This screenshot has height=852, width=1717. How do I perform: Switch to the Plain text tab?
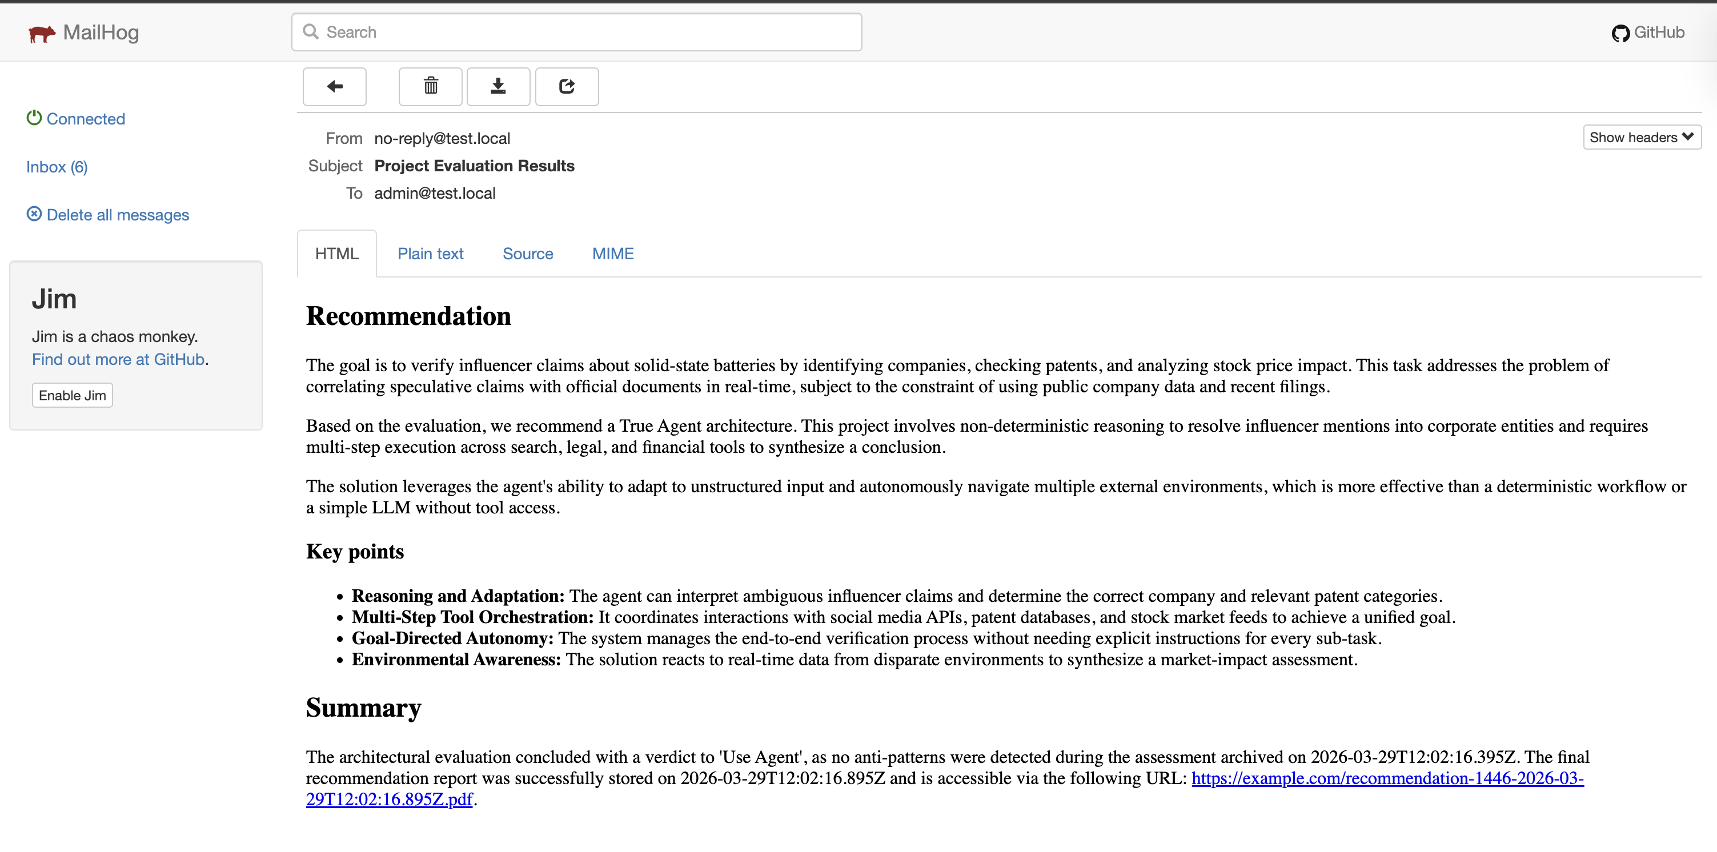click(x=430, y=254)
